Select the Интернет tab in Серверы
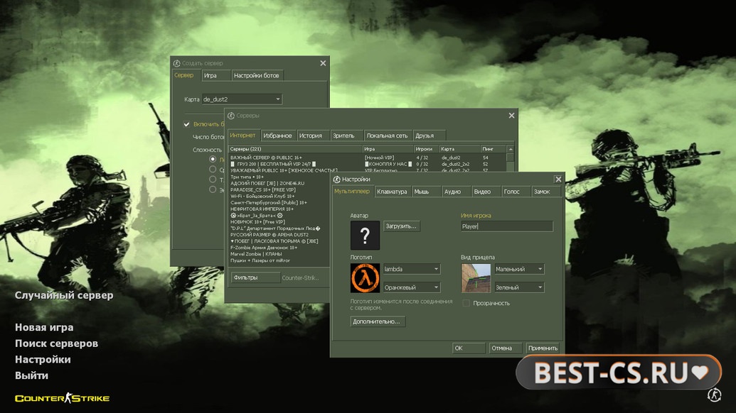The height and width of the screenshot is (413, 736). coord(243,135)
